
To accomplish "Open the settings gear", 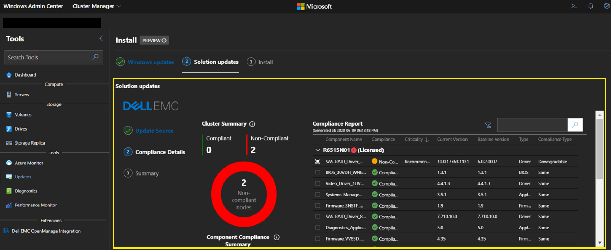I will (607, 6).
